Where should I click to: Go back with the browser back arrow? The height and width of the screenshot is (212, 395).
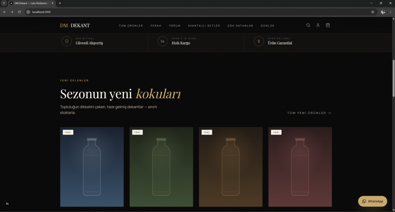(x=5, y=12)
